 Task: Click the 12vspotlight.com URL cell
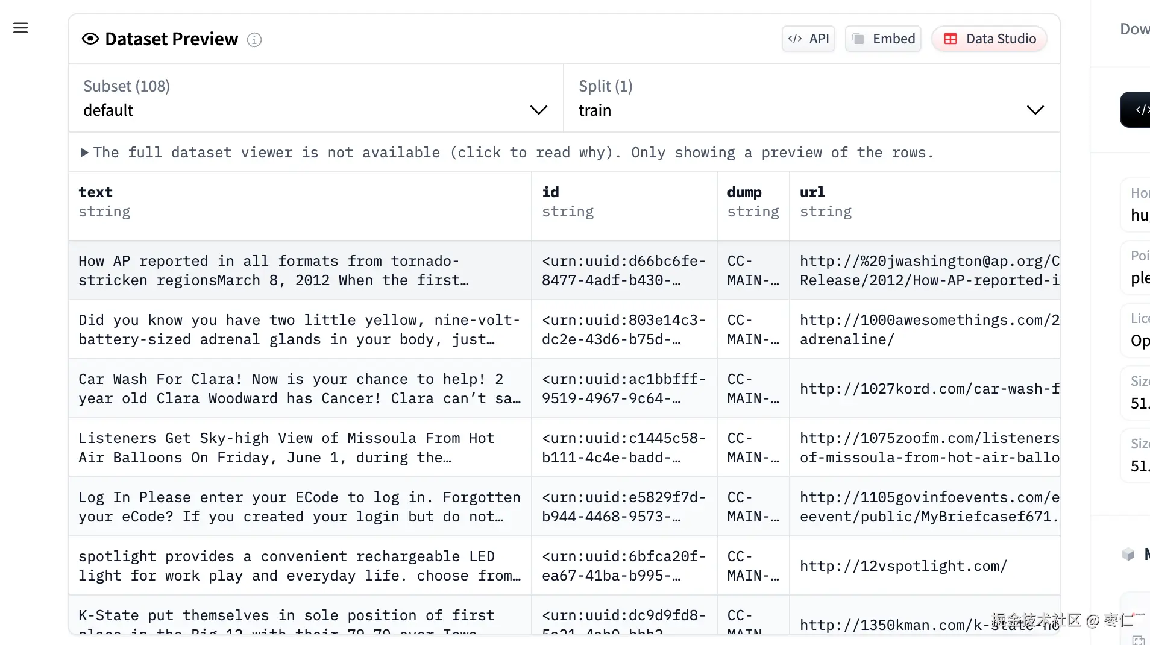(903, 566)
